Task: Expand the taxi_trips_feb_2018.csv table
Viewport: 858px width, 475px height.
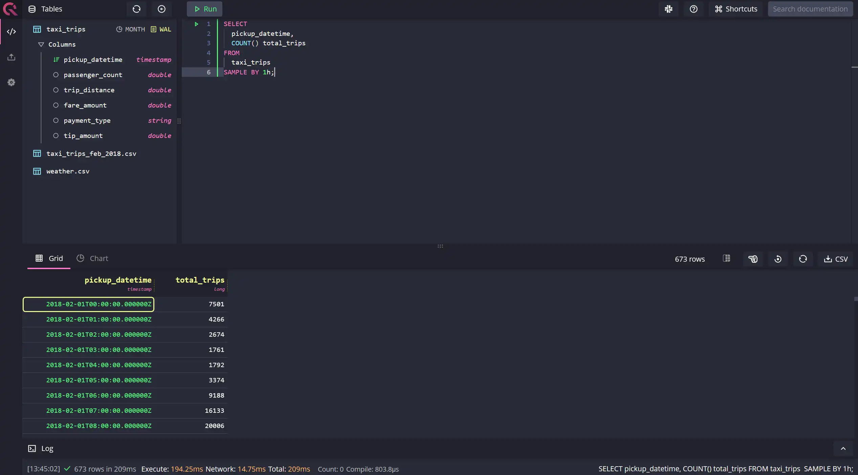Action: pos(91,153)
